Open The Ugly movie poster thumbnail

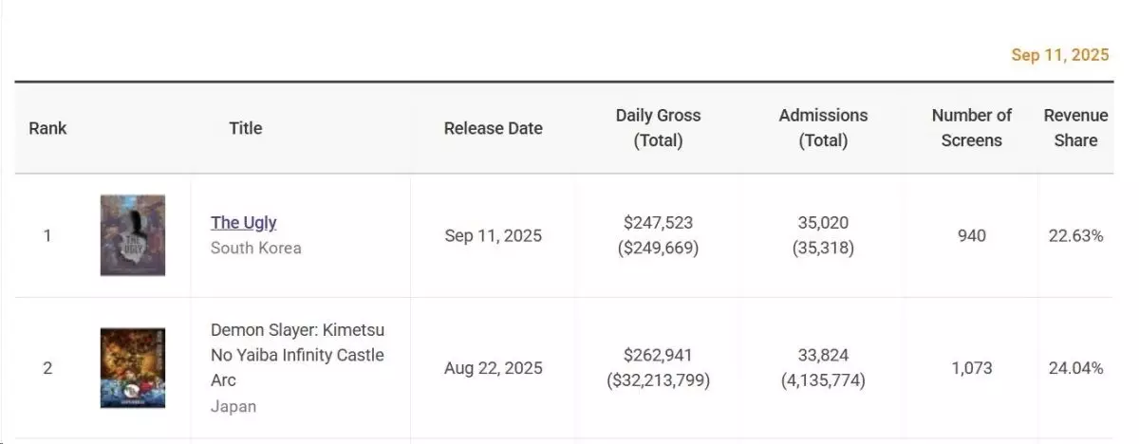pyautogui.click(x=133, y=235)
